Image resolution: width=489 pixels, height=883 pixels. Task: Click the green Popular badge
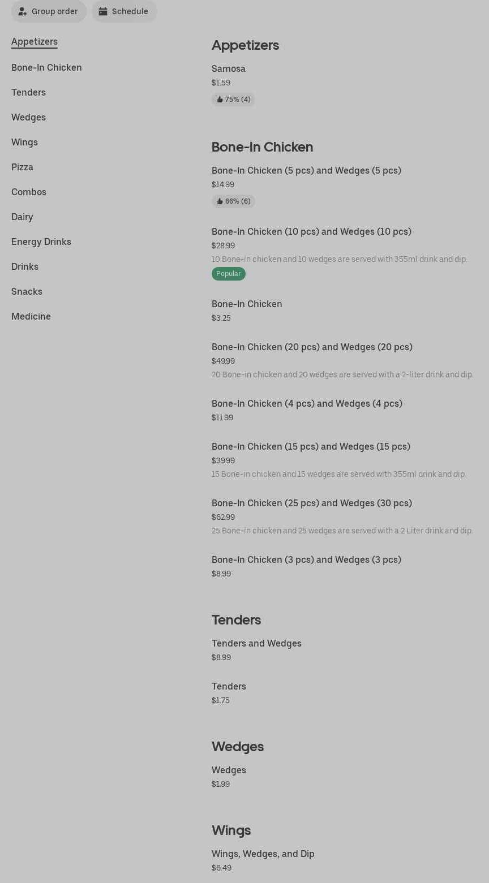tap(229, 274)
